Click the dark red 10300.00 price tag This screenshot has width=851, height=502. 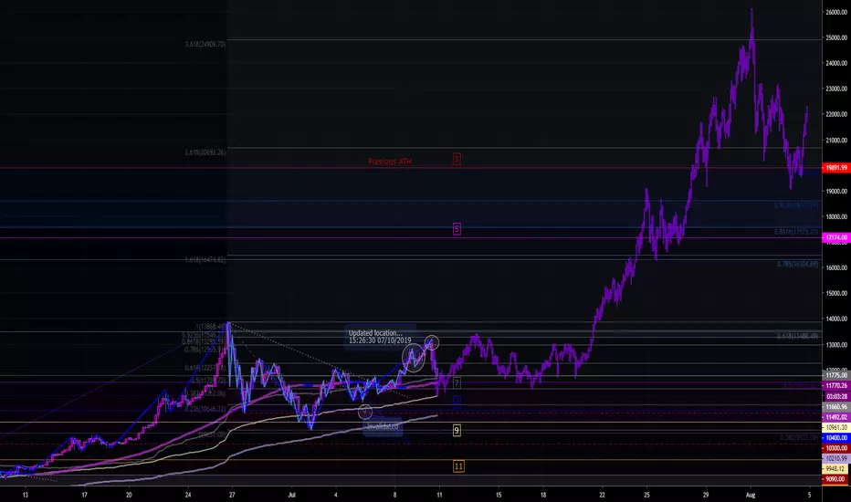tap(835, 448)
